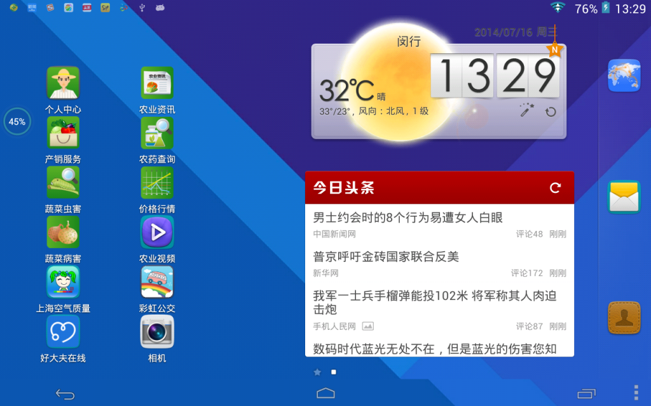Open article 男士约会时的8个行为
Viewport: 651px width, 406px height.
pos(408,218)
